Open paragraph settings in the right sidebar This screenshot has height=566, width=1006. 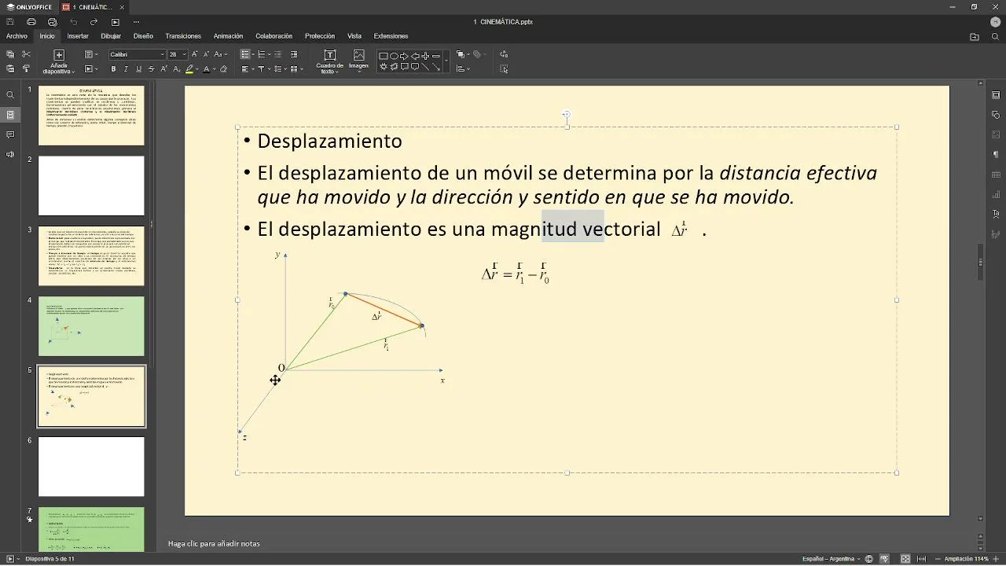[996, 155]
